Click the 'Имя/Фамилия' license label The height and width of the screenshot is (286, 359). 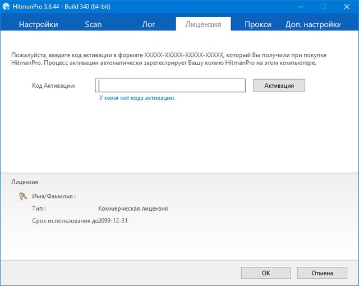(x=54, y=197)
